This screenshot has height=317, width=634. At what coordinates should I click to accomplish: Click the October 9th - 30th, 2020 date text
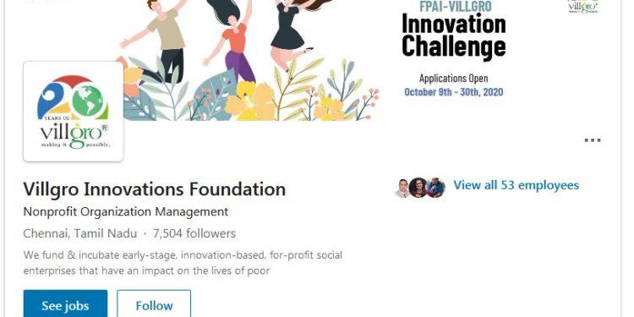coord(454,92)
